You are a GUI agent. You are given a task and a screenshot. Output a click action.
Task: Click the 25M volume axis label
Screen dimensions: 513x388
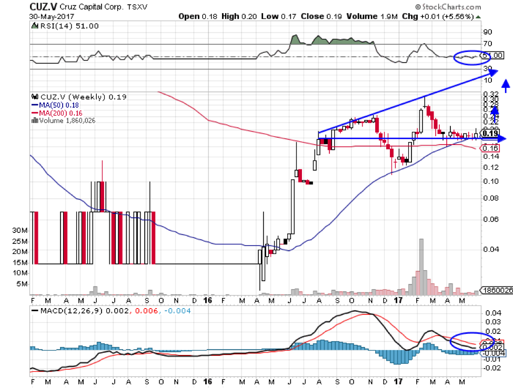coord(20,241)
